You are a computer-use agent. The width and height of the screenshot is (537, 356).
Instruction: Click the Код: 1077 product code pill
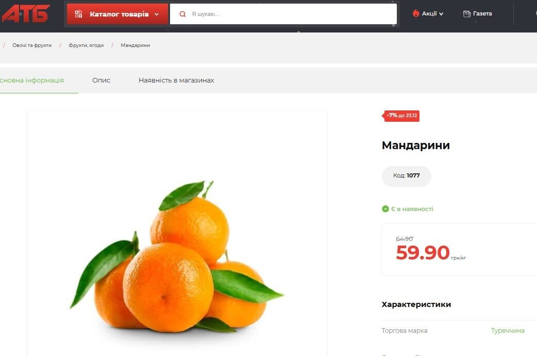point(406,176)
